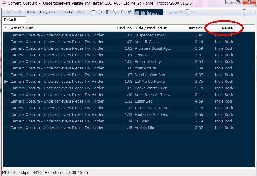Sort by the Track no column header
Viewport: 257px width, 176px height.
122,28
